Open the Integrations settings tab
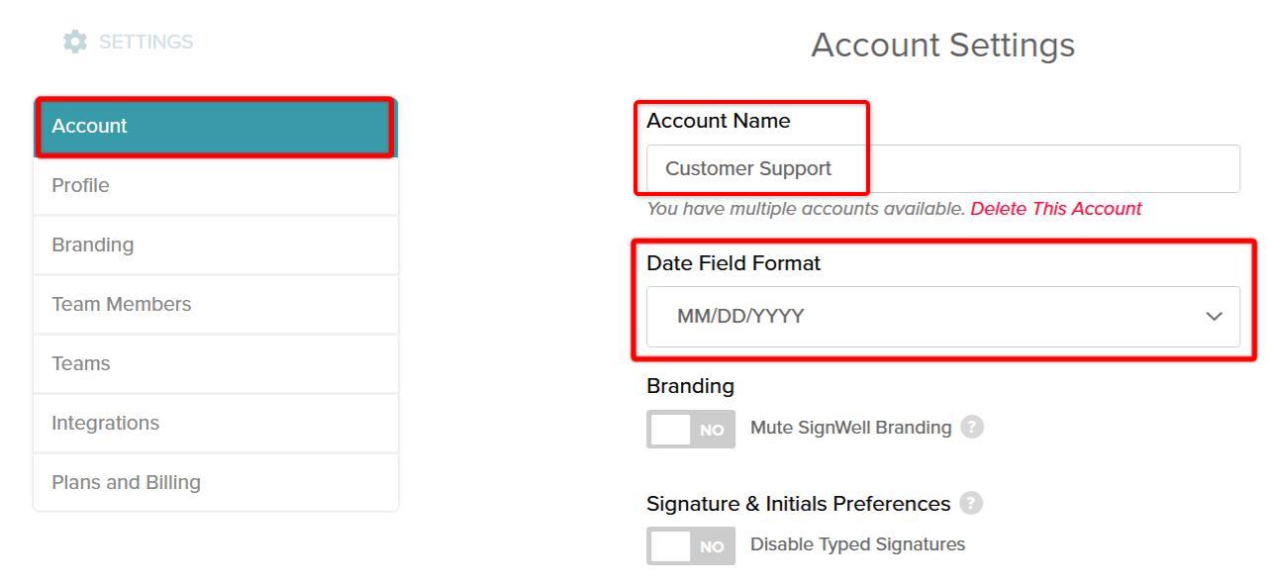The width and height of the screenshot is (1268, 588). (216, 424)
